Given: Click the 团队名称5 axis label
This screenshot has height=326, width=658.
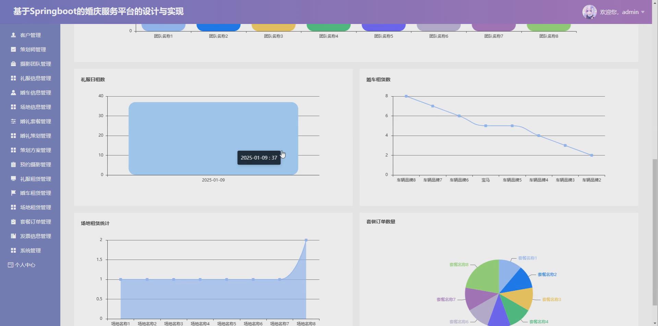Looking at the screenshot, I should pos(383,36).
